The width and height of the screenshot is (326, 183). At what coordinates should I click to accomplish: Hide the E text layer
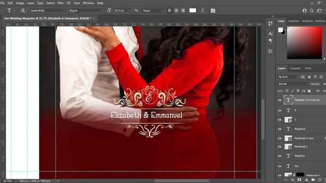[280, 110]
